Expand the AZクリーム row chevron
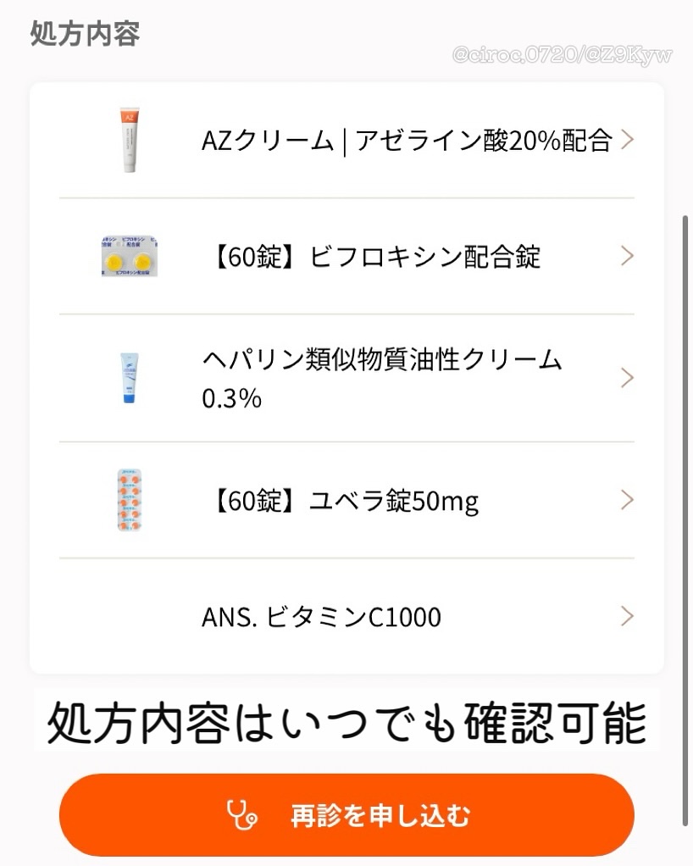 [x=627, y=140]
